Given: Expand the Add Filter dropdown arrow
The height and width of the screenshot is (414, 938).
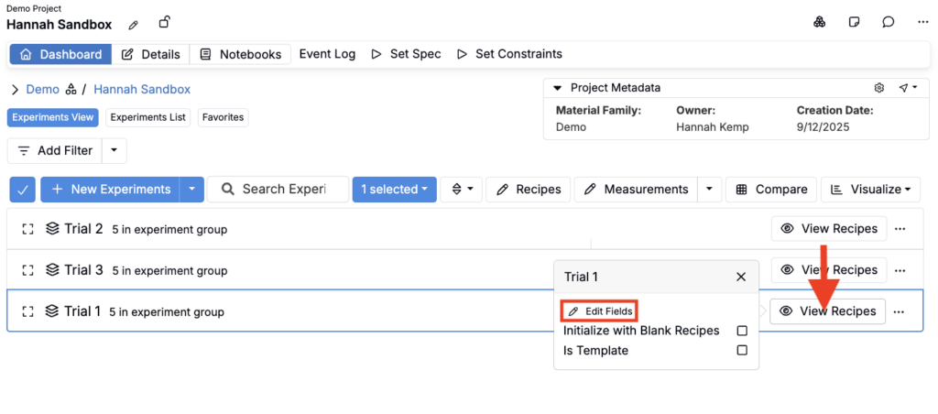Looking at the screenshot, I should (x=114, y=151).
